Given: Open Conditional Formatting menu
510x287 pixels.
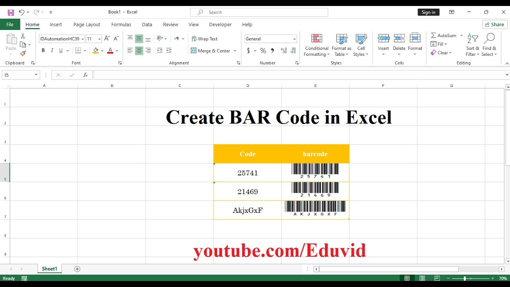Looking at the screenshot, I should click(x=317, y=45).
